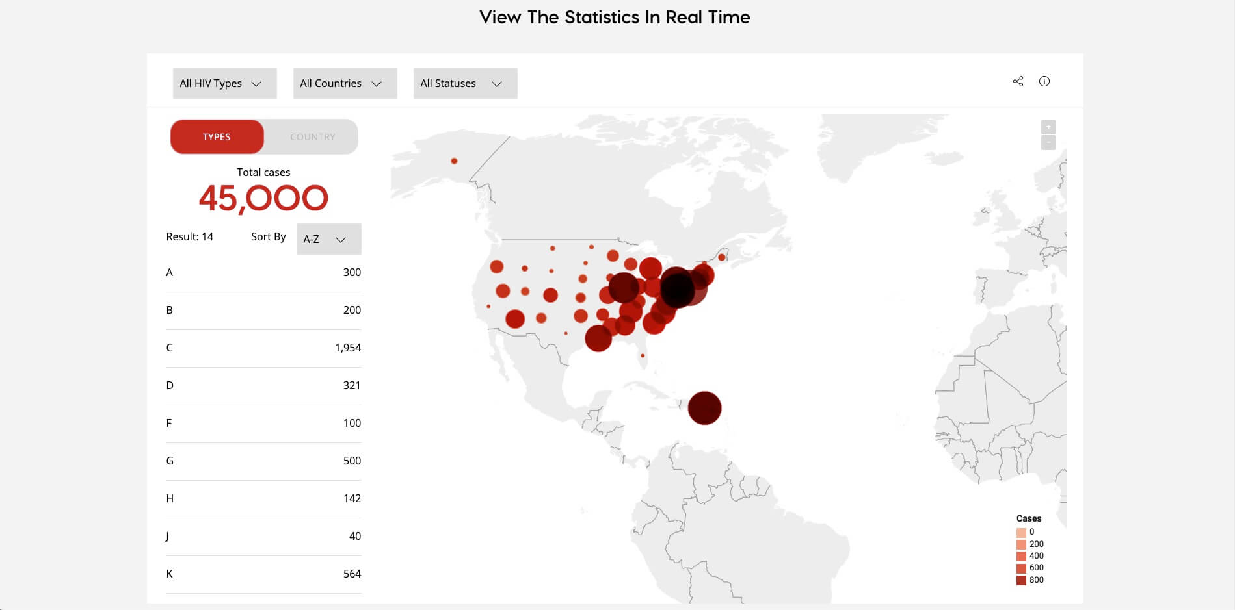Screen dimensions: 1235x610
Task: Click the dark bubble near Texas coast
Action: click(x=598, y=338)
